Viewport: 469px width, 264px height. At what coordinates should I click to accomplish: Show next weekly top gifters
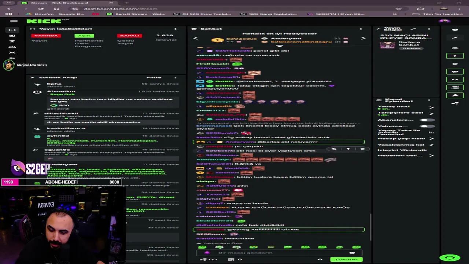(363, 38)
